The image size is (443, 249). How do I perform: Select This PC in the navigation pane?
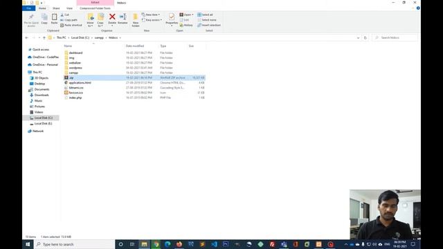point(37,72)
